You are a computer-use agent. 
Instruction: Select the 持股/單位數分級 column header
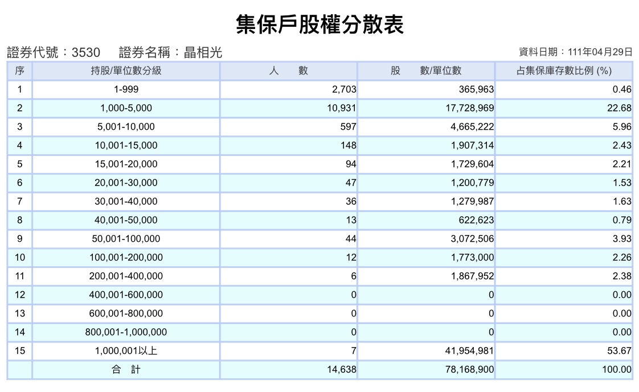pyautogui.click(x=126, y=71)
